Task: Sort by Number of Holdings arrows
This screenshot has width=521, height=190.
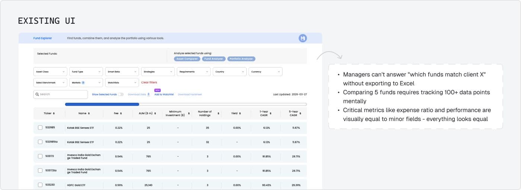Action: [218, 113]
